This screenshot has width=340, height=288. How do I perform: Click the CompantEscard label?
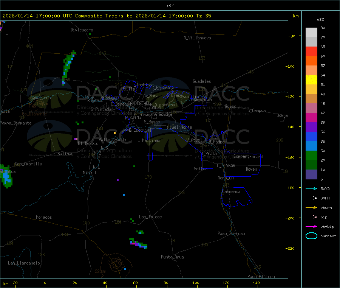coord(248,156)
